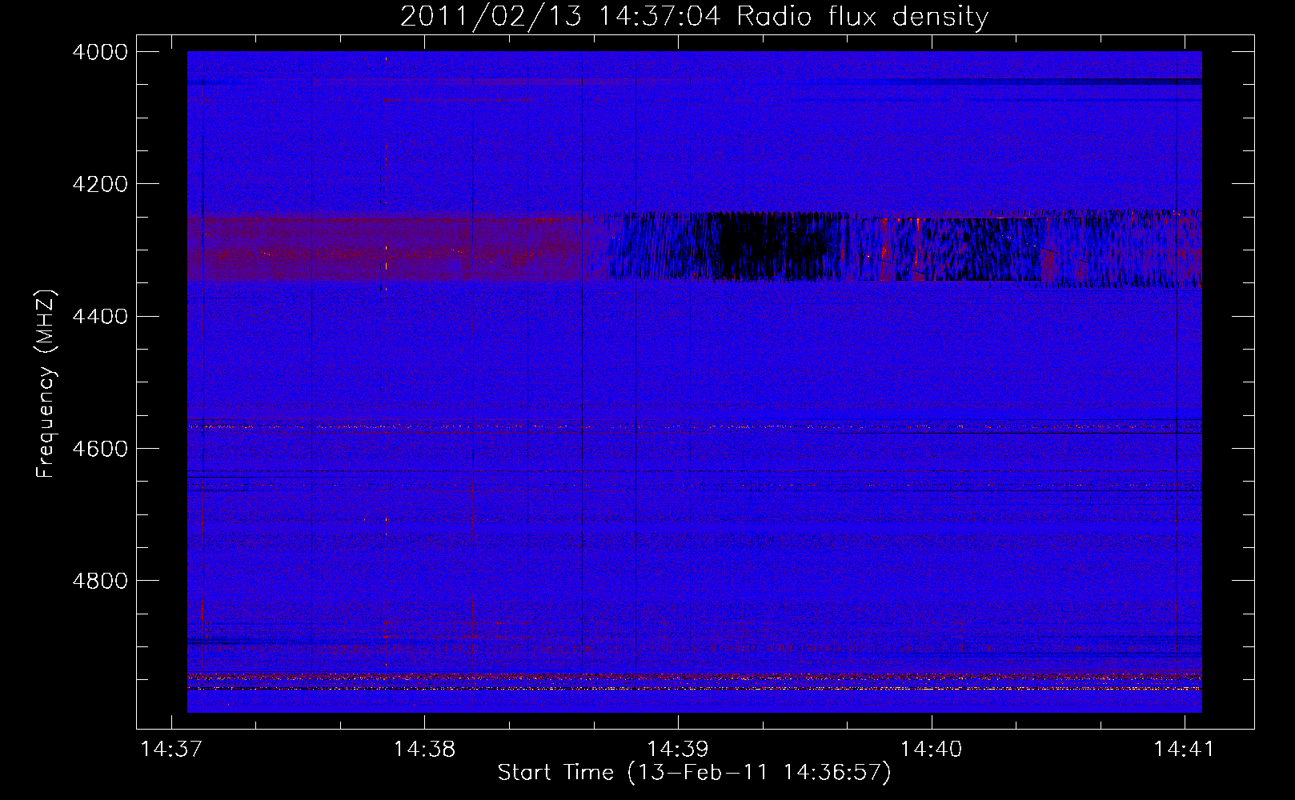This screenshot has width=1295, height=800.
Task: Click the 14:38 time tick label
Action: point(424,750)
